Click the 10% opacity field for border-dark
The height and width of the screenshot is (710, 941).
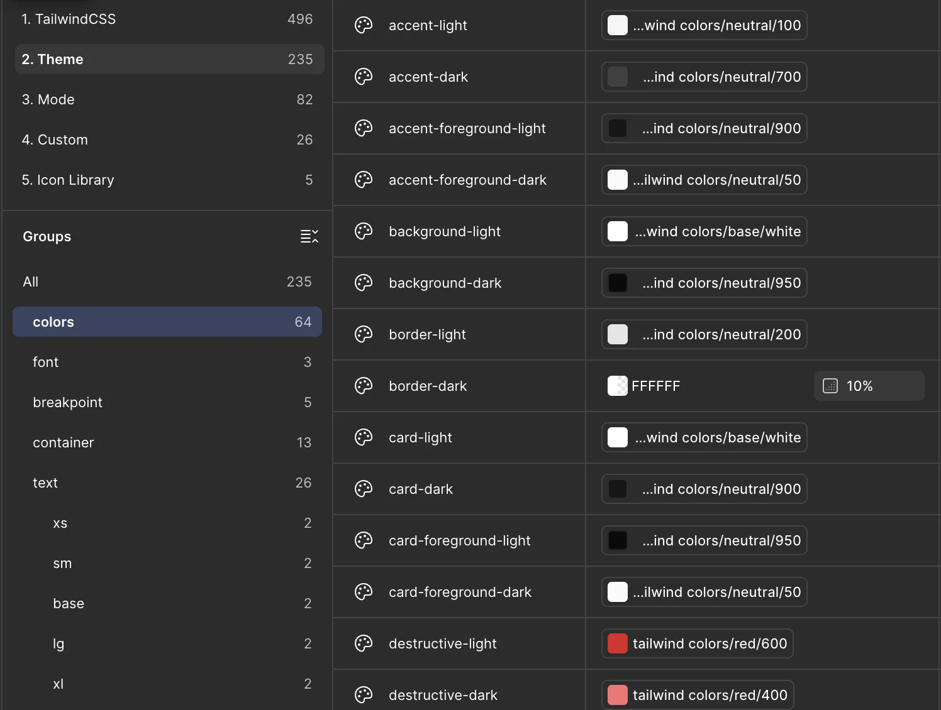point(869,386)
